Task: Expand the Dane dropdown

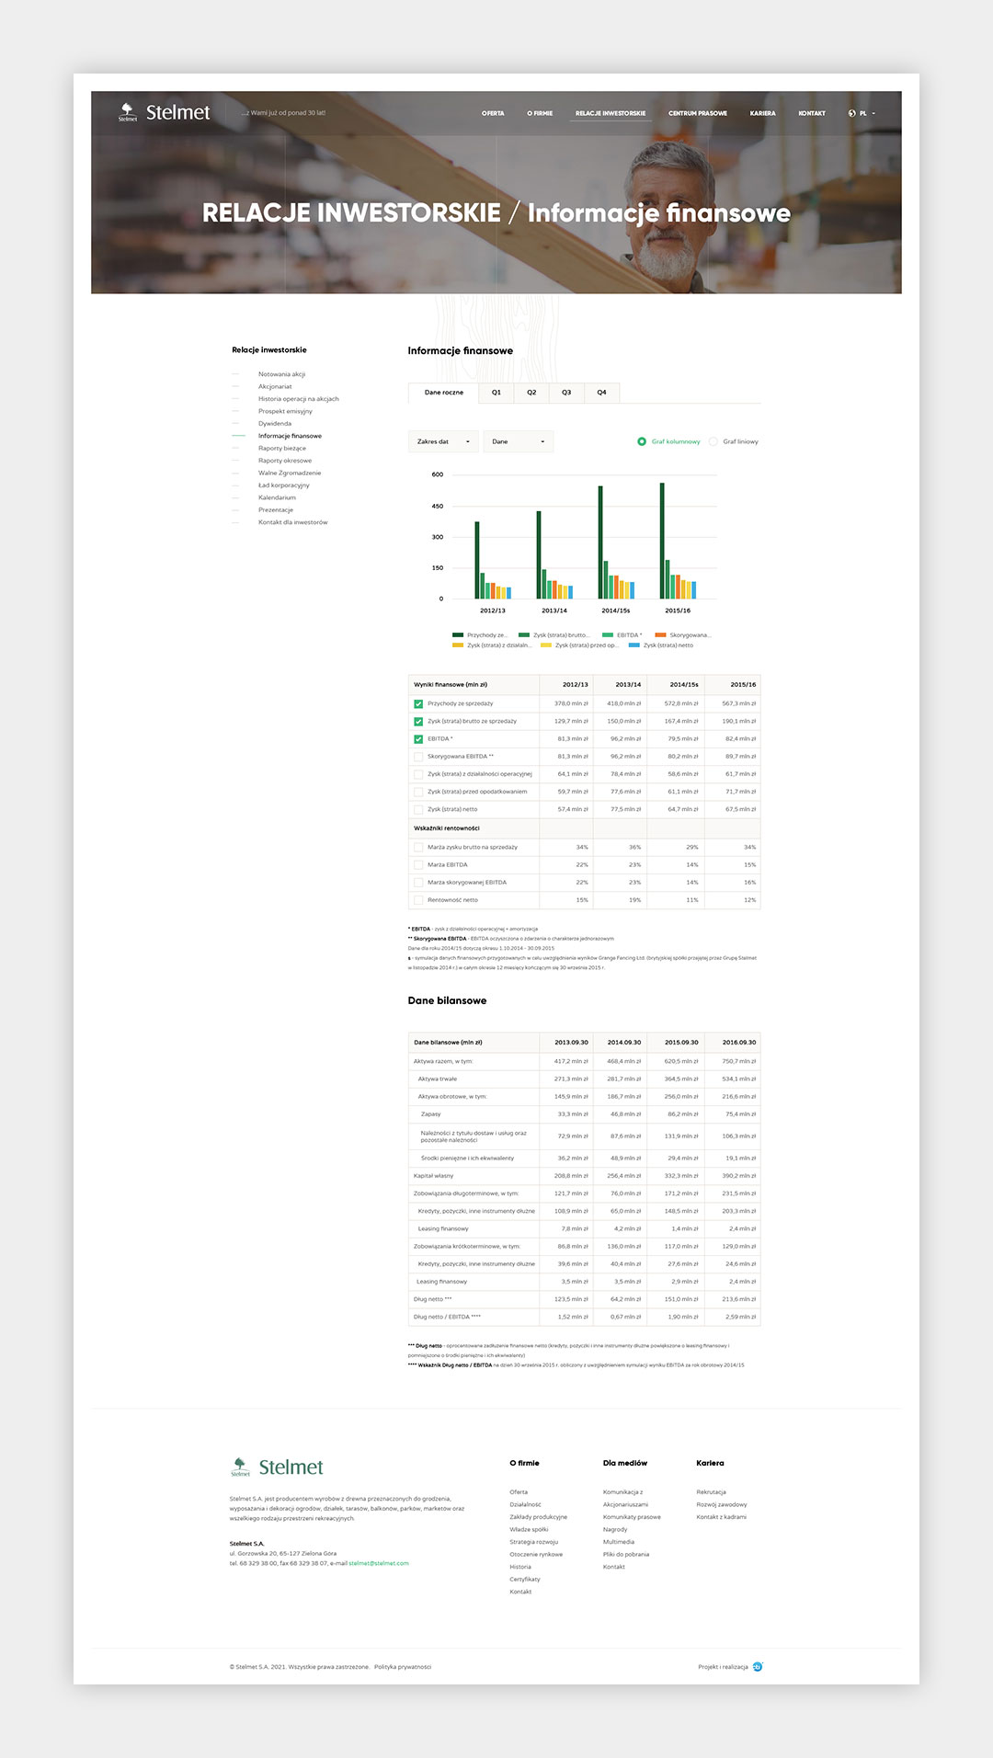Action: coord(519,441)
